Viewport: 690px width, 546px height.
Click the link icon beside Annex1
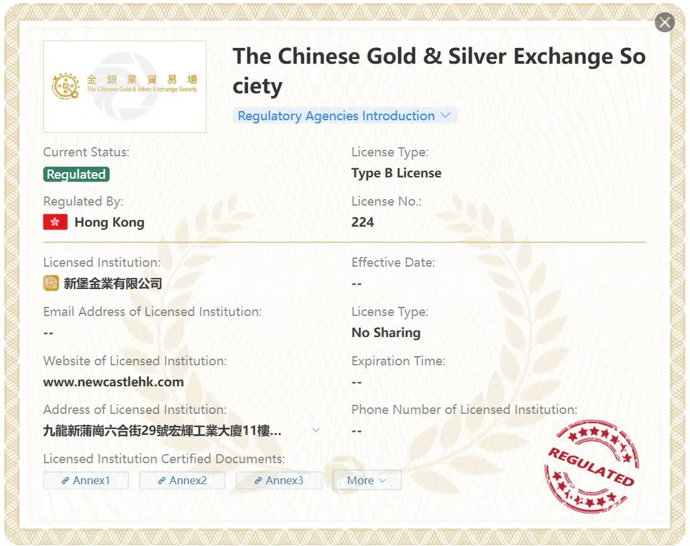point(65,480)
